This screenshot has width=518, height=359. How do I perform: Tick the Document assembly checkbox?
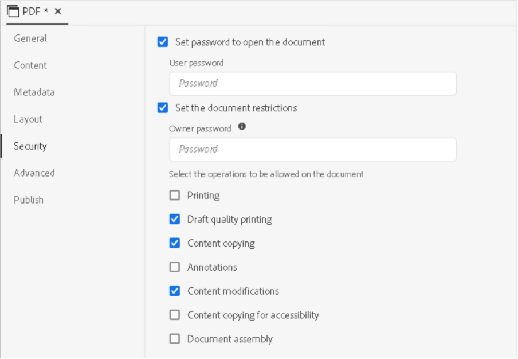(175, 339)
